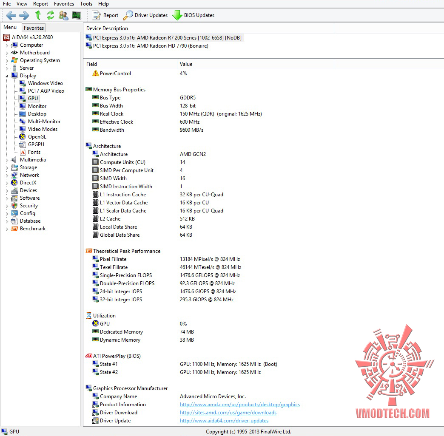444x436 pixels.
Task: Click the GPU utilization row icon
Action: pyautogui.click(x=95, y=323)
